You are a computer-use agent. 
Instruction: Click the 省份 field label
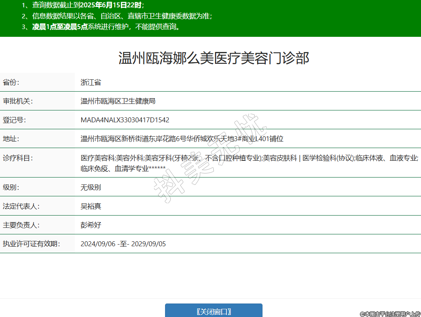click(x=11, y=82)
